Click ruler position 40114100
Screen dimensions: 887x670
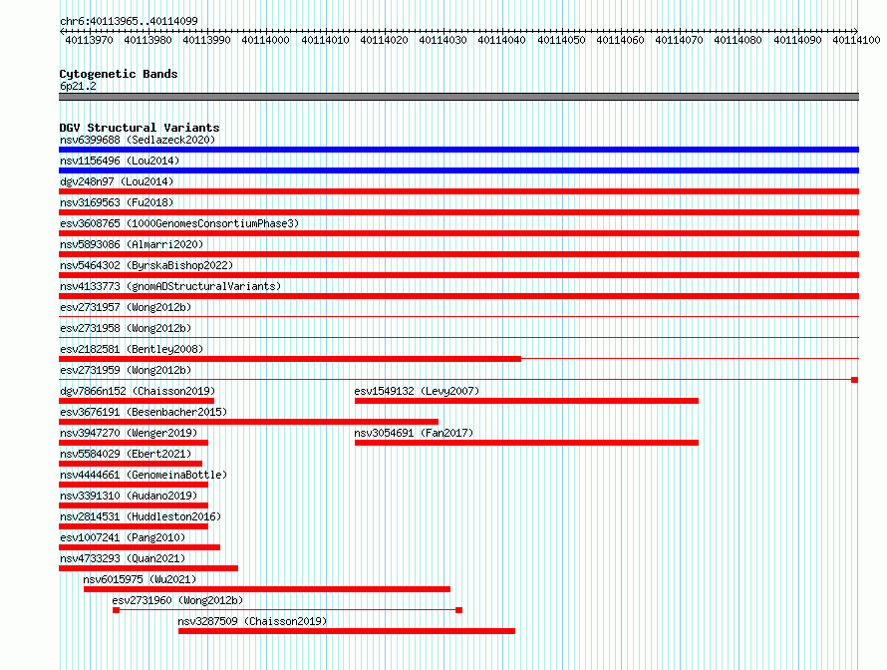pyautogui.click(x=856, y=40)
